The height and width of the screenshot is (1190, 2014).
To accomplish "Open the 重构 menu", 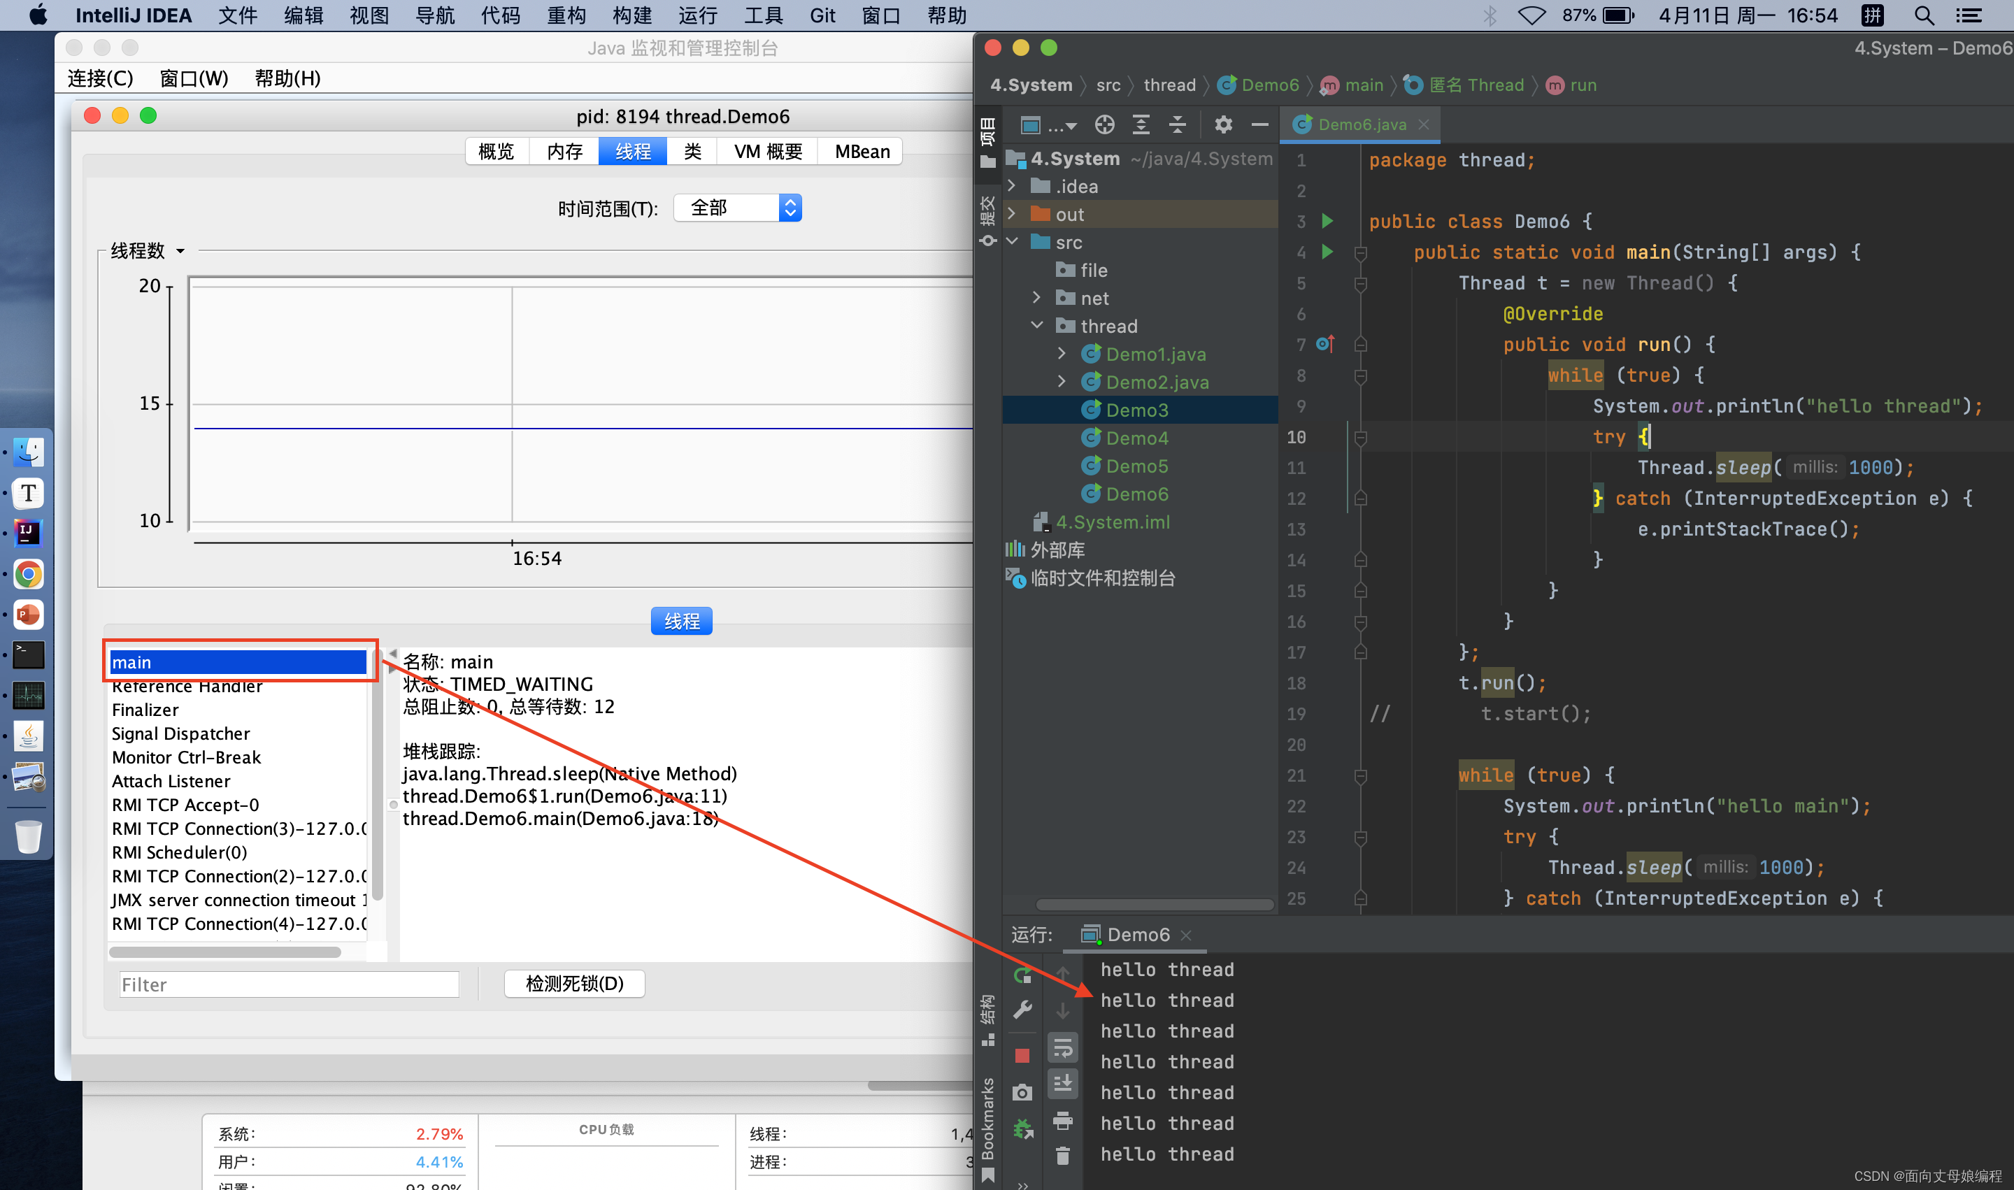I will click(566, 15).
